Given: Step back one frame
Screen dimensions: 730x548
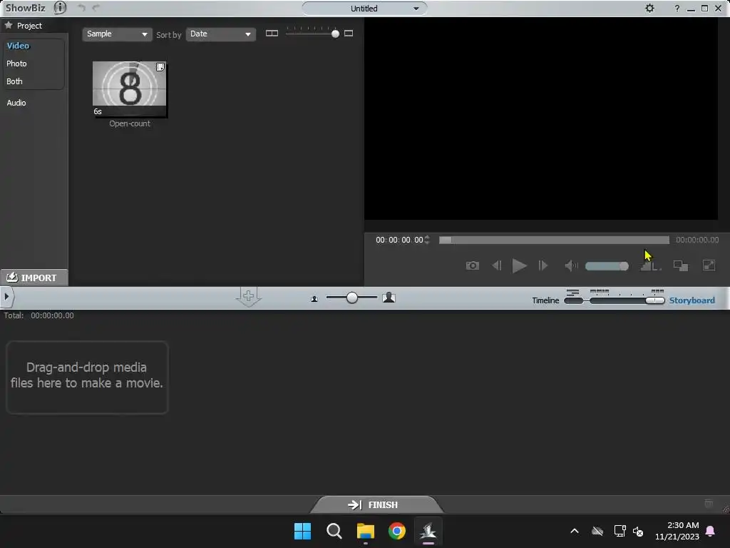Looking at the screenshot, I should click(497, 265).
